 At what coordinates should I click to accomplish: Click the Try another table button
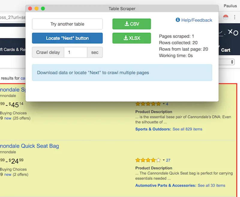(67, 24)
